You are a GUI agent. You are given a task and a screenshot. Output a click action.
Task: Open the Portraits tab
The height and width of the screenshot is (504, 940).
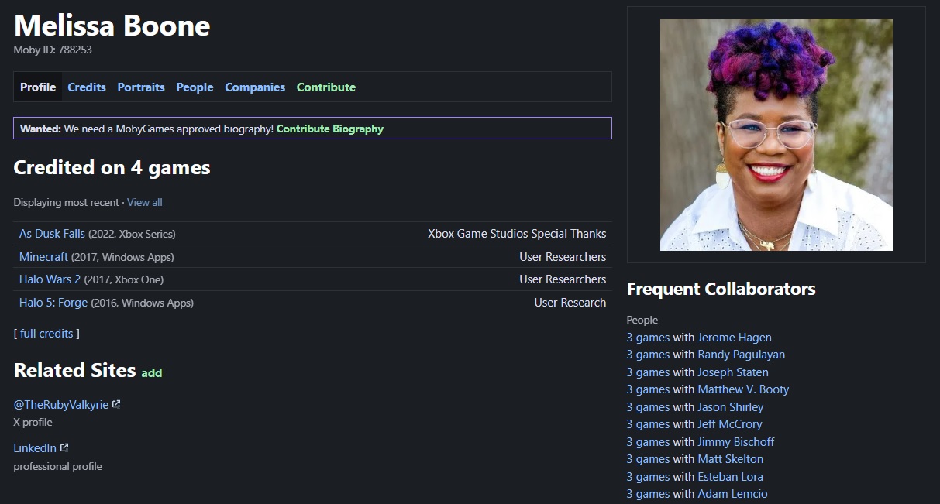coord(141,87)
